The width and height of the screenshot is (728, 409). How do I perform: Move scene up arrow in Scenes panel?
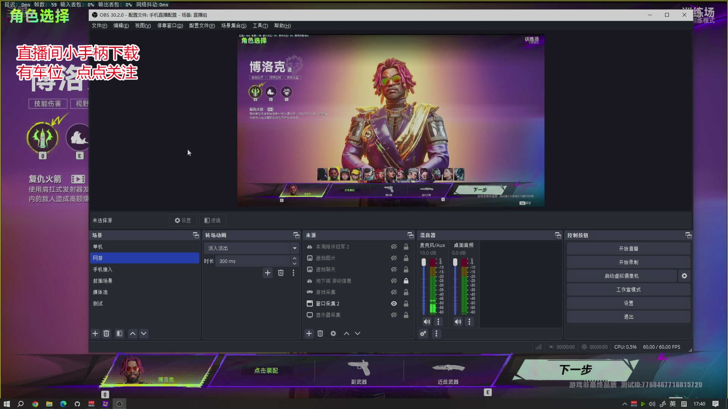coord(133,334)
